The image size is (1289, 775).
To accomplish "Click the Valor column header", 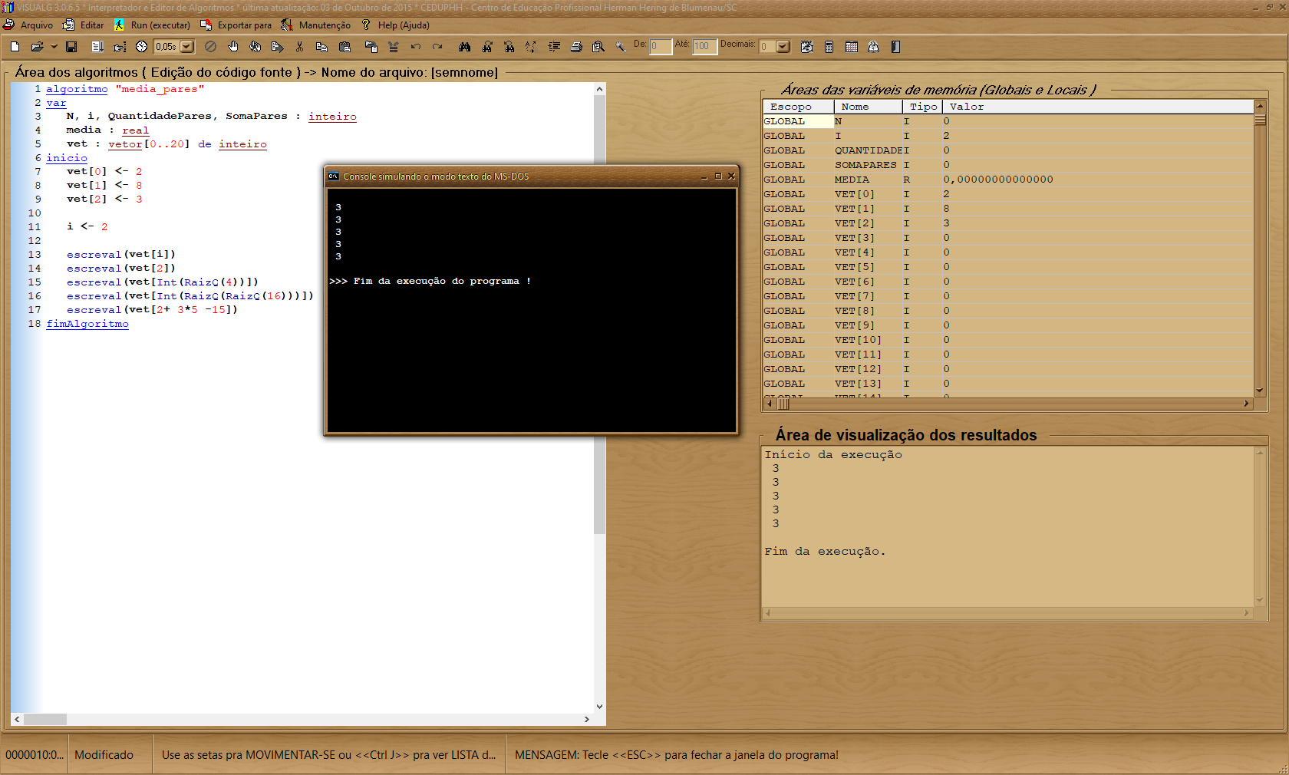I will [1098, 107].
